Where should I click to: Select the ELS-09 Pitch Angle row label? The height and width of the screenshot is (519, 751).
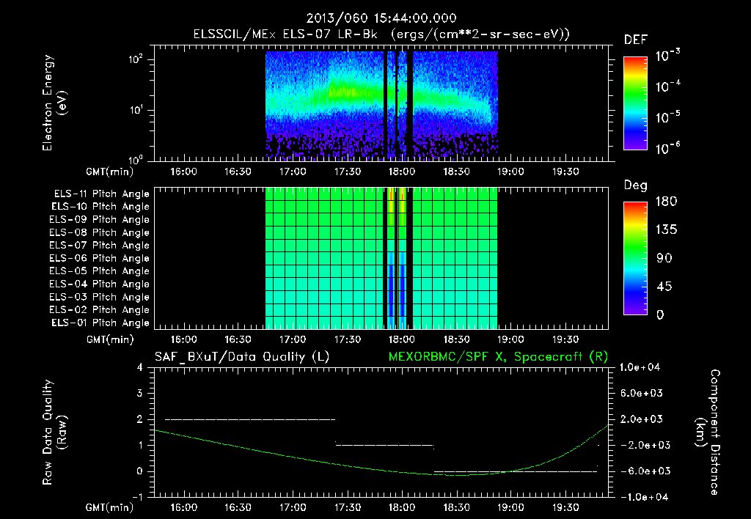(99, 220)
